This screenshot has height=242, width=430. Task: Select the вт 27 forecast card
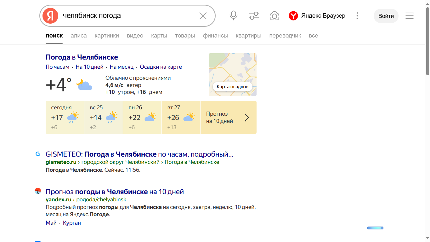point(181,117)
